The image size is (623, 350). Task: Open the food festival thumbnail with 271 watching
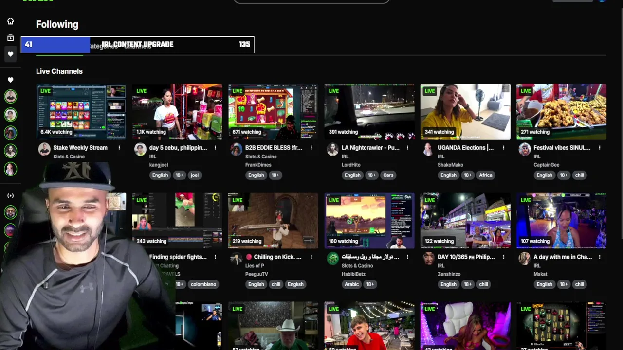pos(561,111)
